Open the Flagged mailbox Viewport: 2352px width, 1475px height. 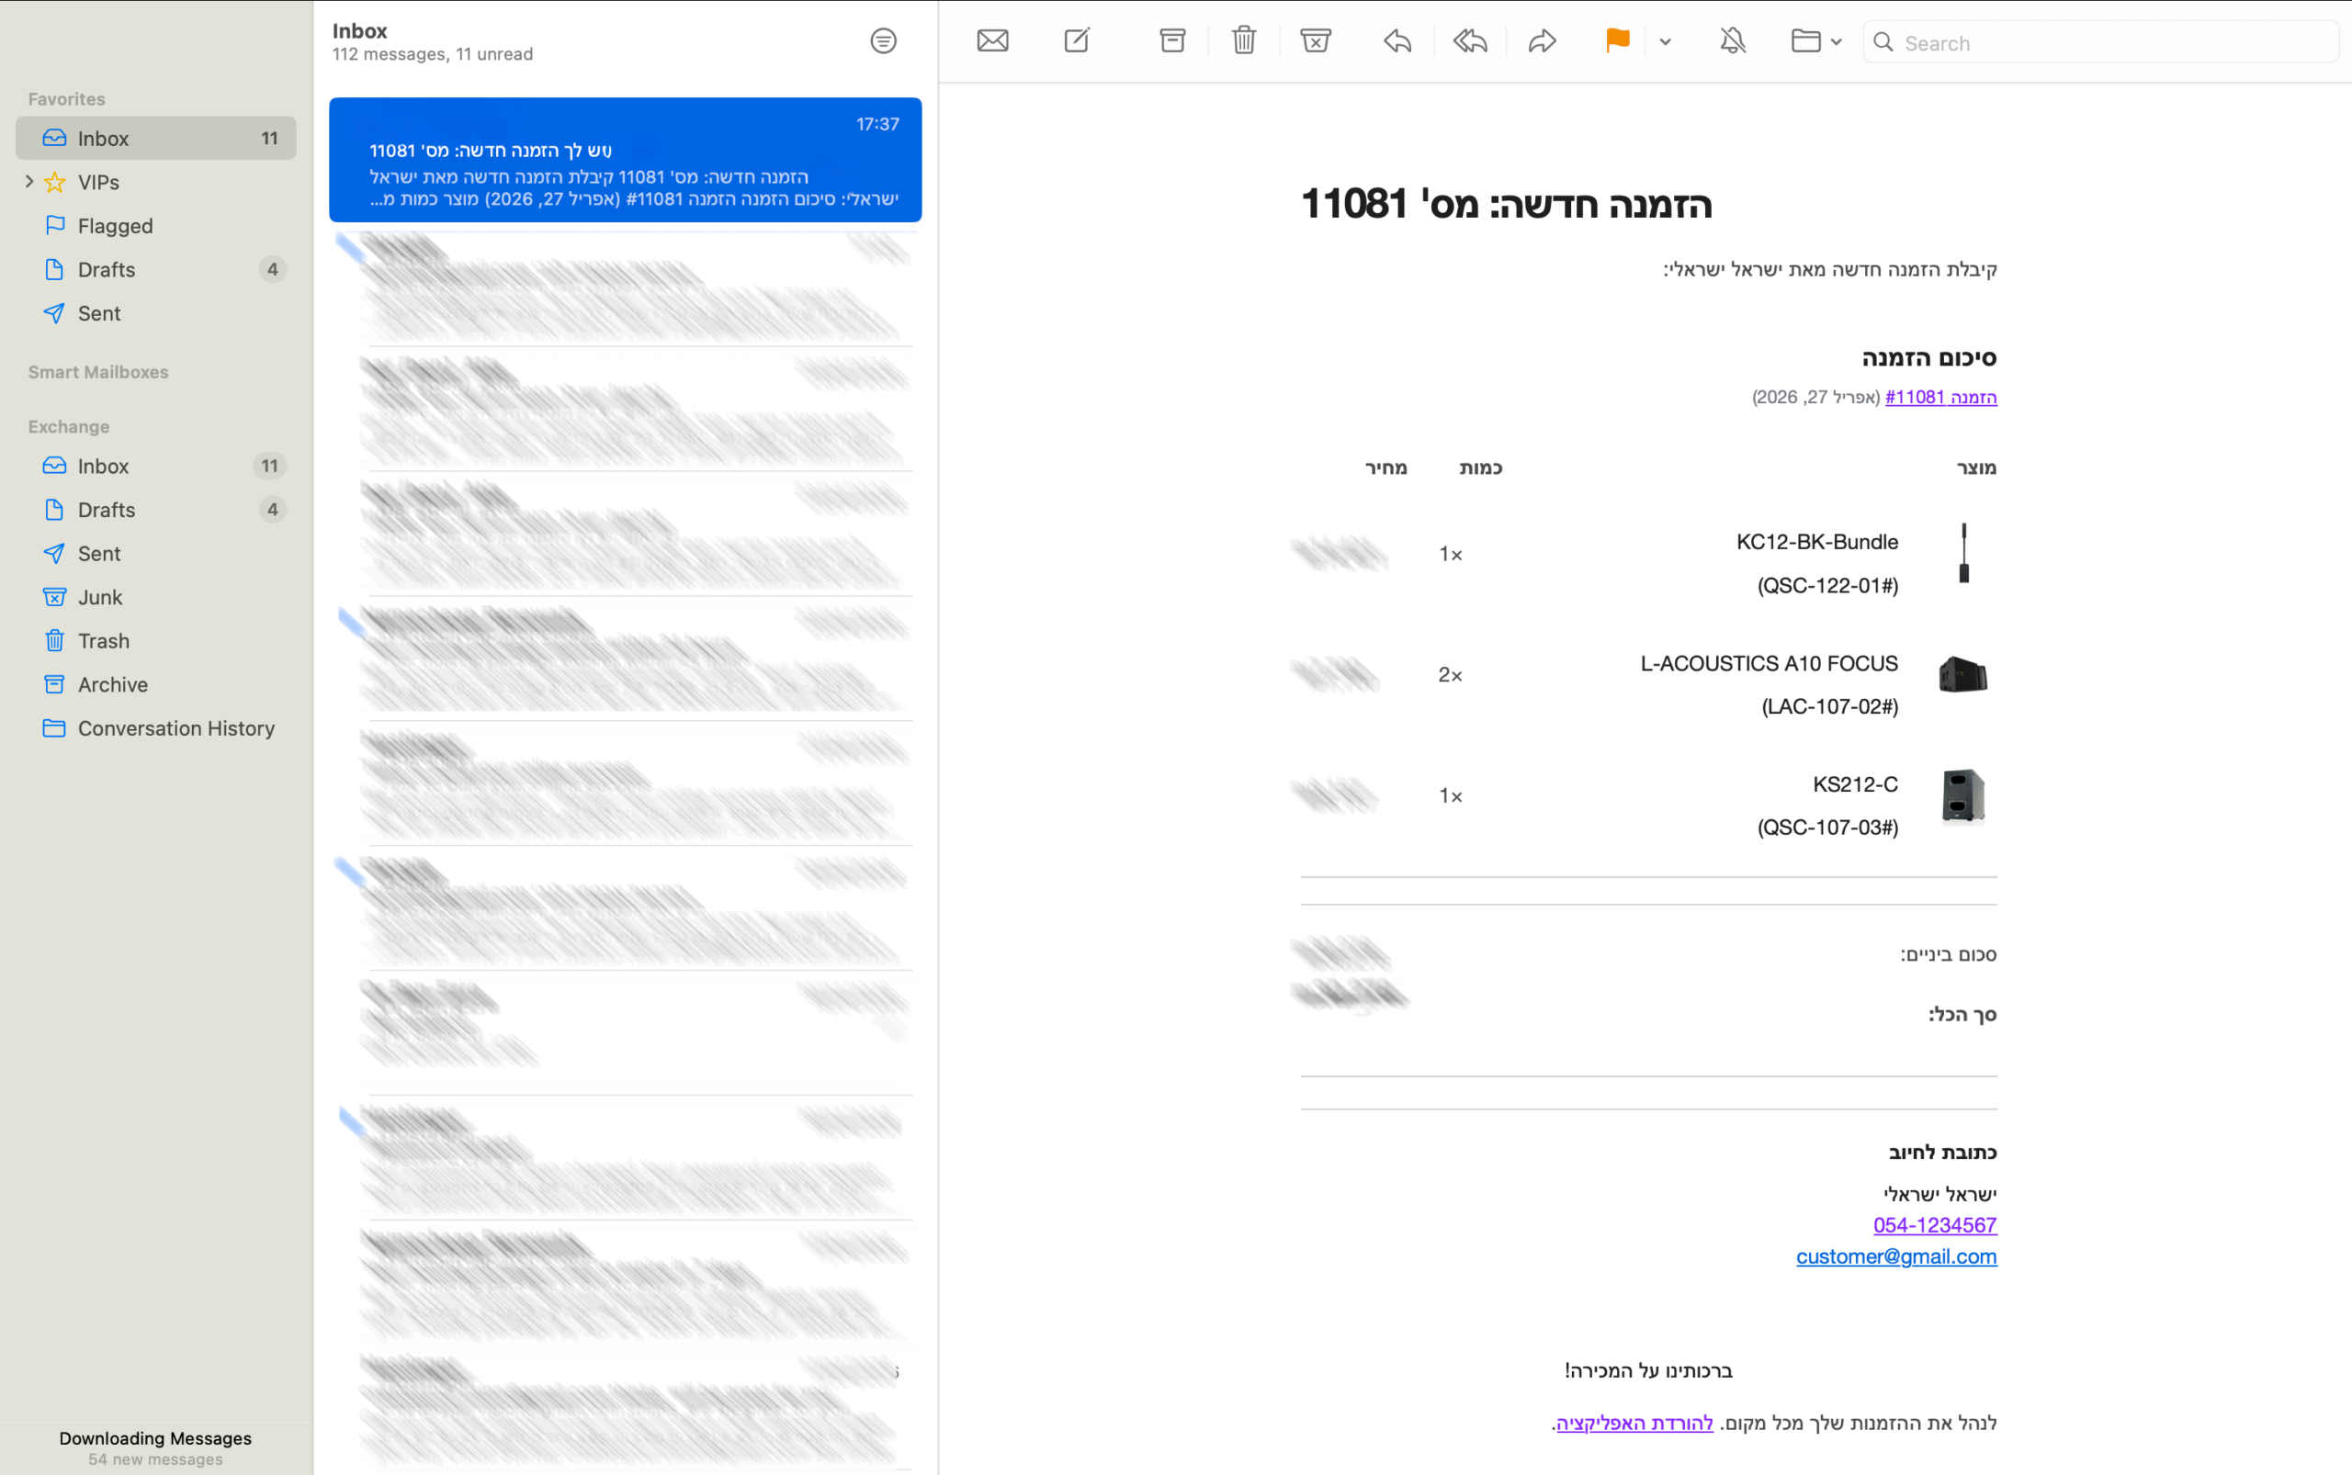point(115,226)
